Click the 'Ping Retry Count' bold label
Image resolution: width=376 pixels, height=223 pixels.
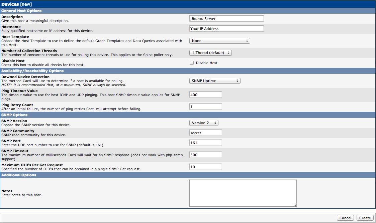point(17,105)
